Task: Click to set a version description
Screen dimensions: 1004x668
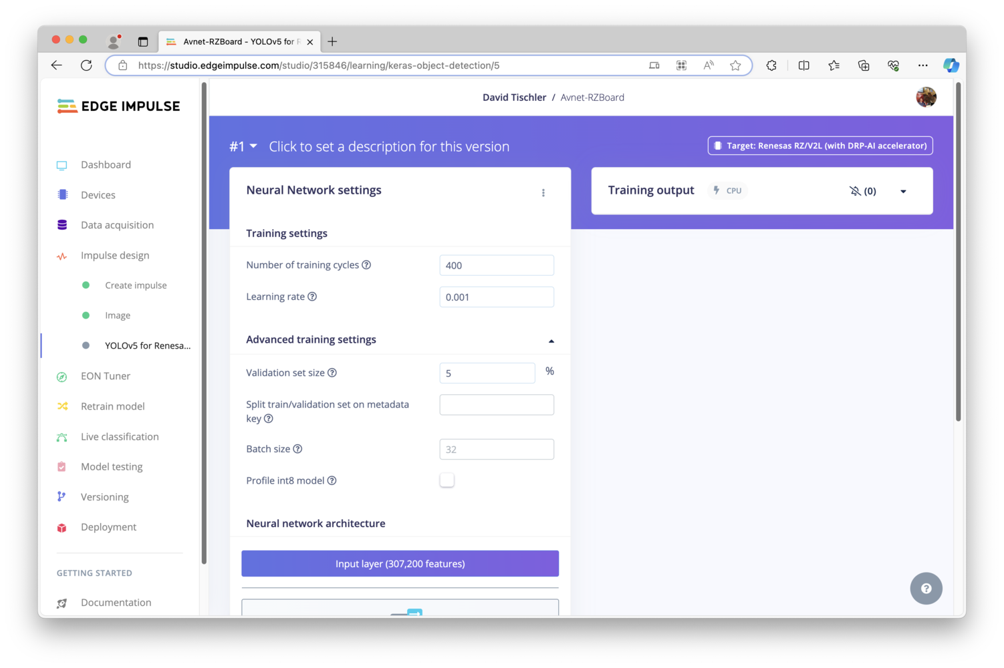Action: click(x=389, y=146)
